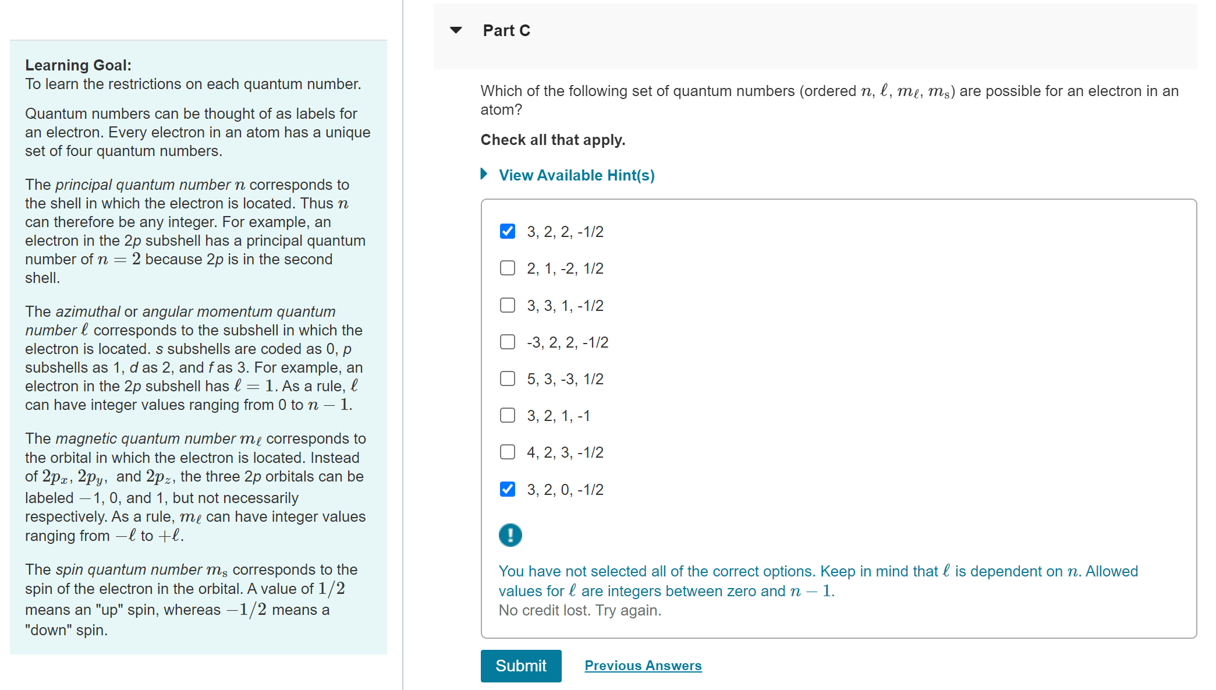This screenshot has height=690, width=1216.
Task: Check the option 4, 2, 3, -1/2
Action: pyautogui.click(x=507, y=452)
